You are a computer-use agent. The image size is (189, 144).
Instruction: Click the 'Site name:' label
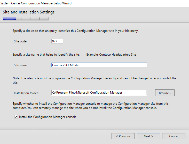[21, 65]
